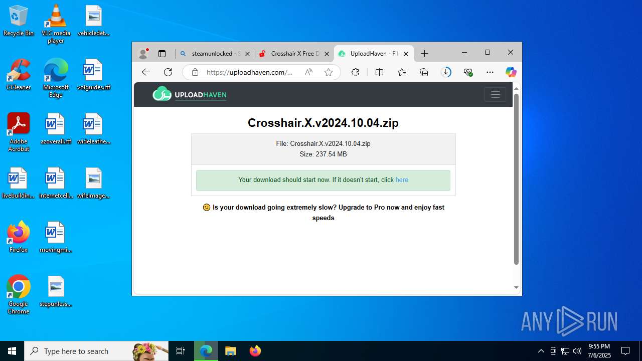Open the clock showing 9:55 PM
The image size is (642, 361).
pos(599,351)
